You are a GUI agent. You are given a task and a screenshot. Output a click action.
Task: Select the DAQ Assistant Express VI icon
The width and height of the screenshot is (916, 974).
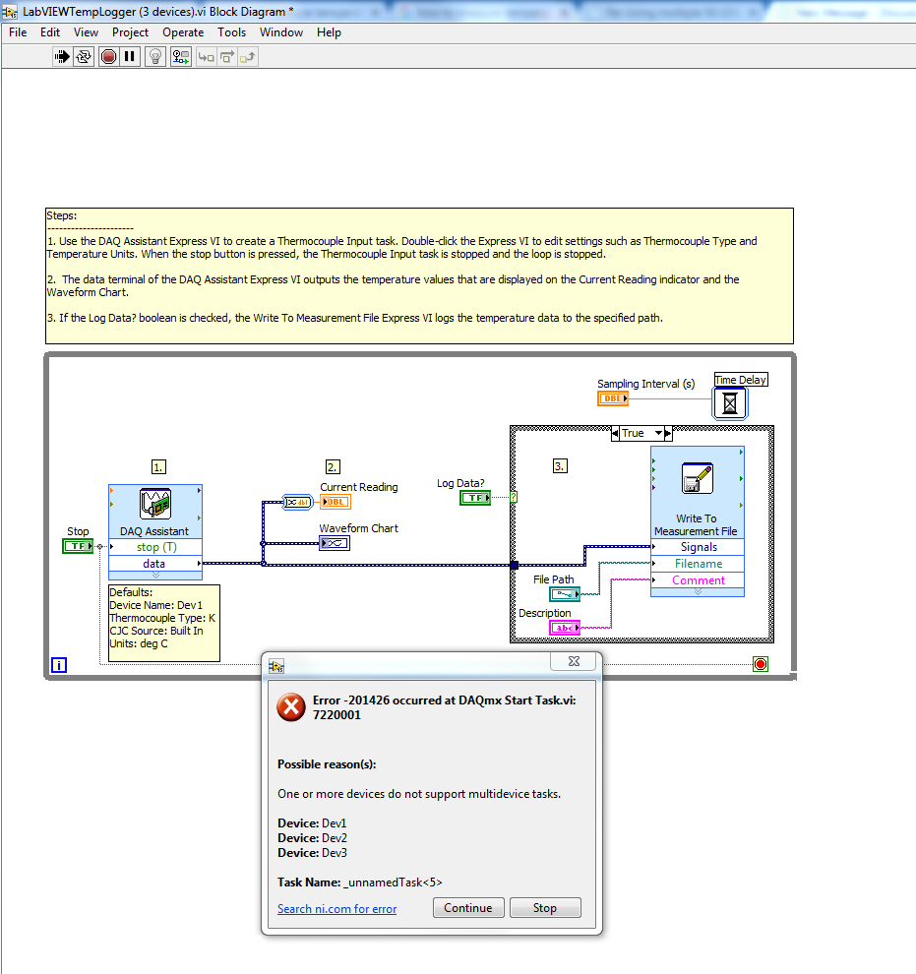(155, 505)
